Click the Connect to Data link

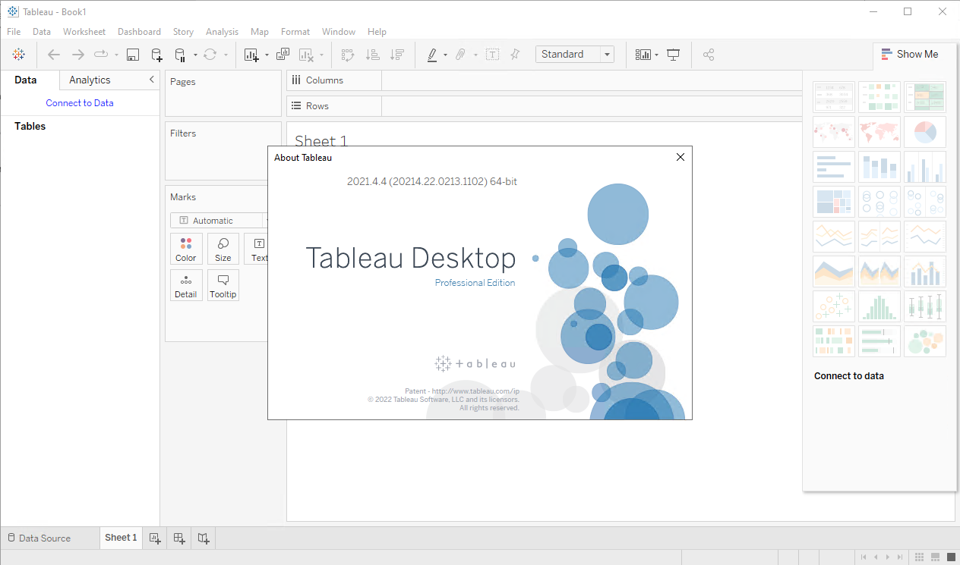80,103
